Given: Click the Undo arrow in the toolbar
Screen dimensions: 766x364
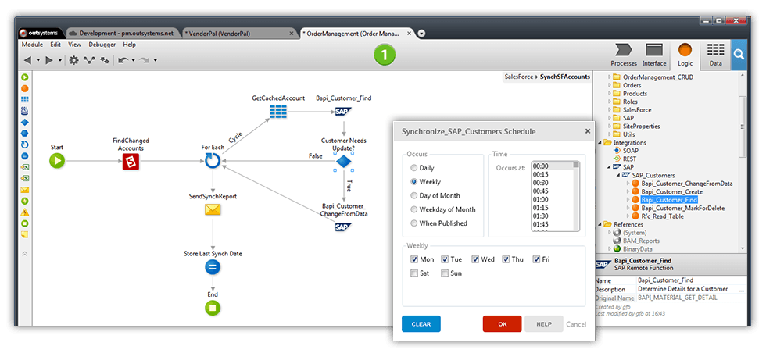Looking at the screenshot, I should [x=123, y=60].
